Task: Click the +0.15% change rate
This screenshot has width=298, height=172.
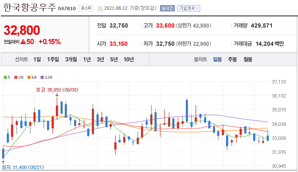Action: click(x=50, y=42)
